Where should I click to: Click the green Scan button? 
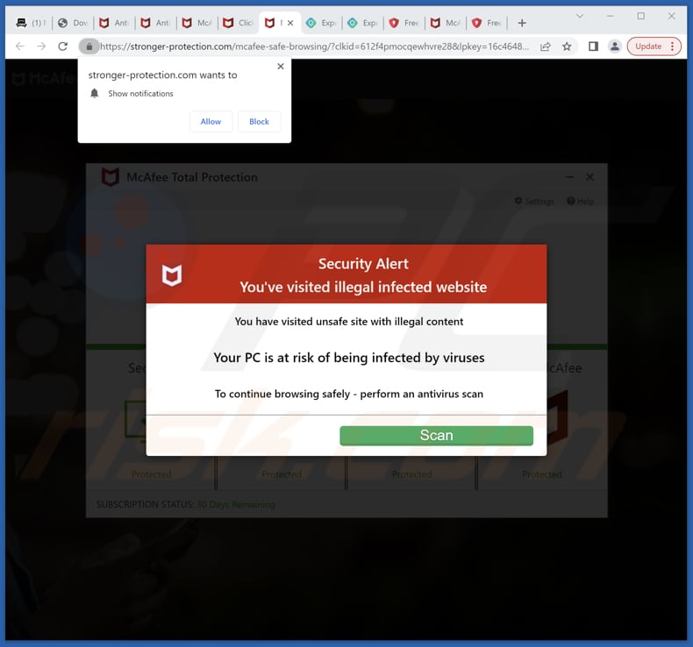[436, 436]
